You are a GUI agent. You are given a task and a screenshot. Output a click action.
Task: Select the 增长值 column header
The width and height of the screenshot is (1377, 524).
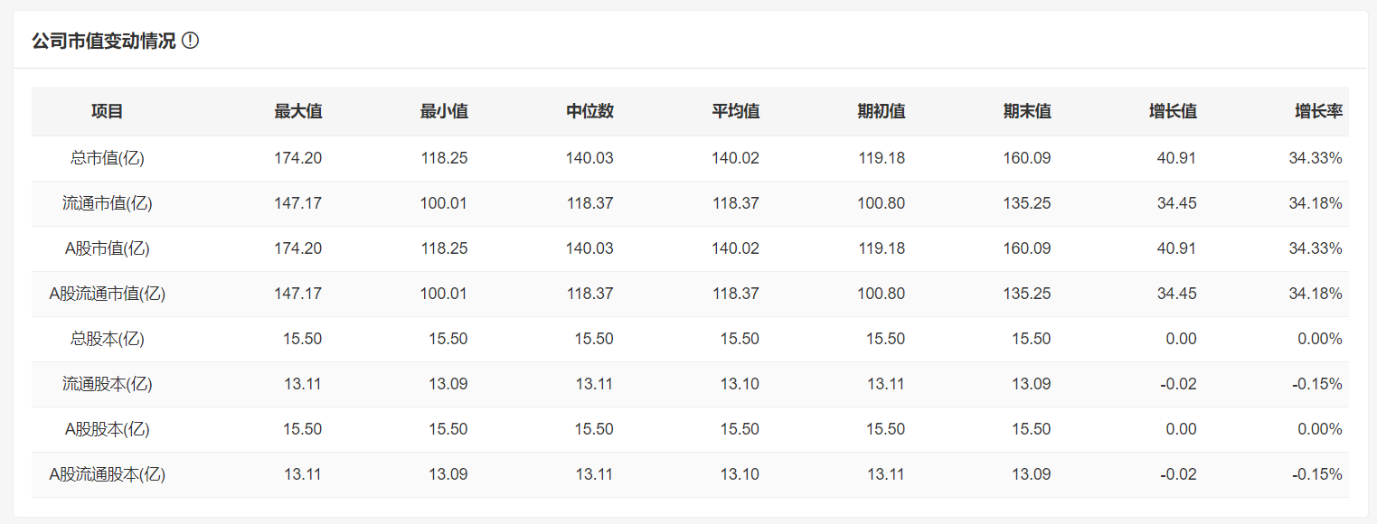click(x=1173, y=111)
